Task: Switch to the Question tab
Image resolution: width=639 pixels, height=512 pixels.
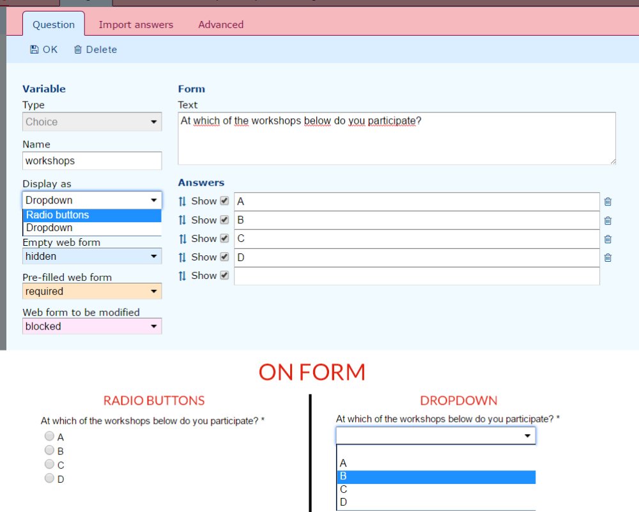Action: point(54,24)
